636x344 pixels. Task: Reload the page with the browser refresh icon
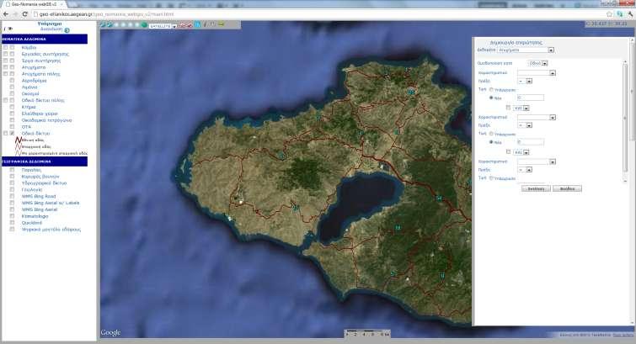24,14
